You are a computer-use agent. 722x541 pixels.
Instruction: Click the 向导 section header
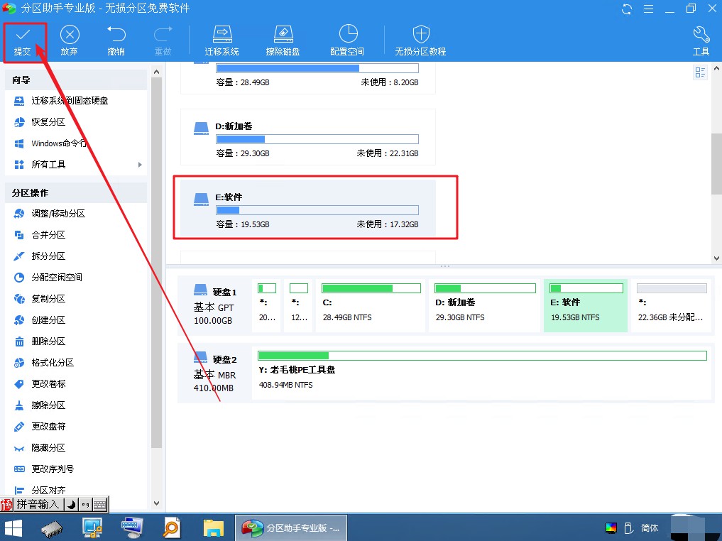(76, 80)
